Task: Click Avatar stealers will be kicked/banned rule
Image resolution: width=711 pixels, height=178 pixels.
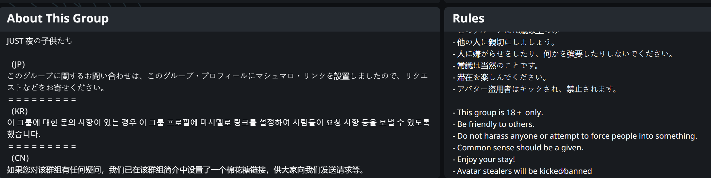Action: click(522, 171)
